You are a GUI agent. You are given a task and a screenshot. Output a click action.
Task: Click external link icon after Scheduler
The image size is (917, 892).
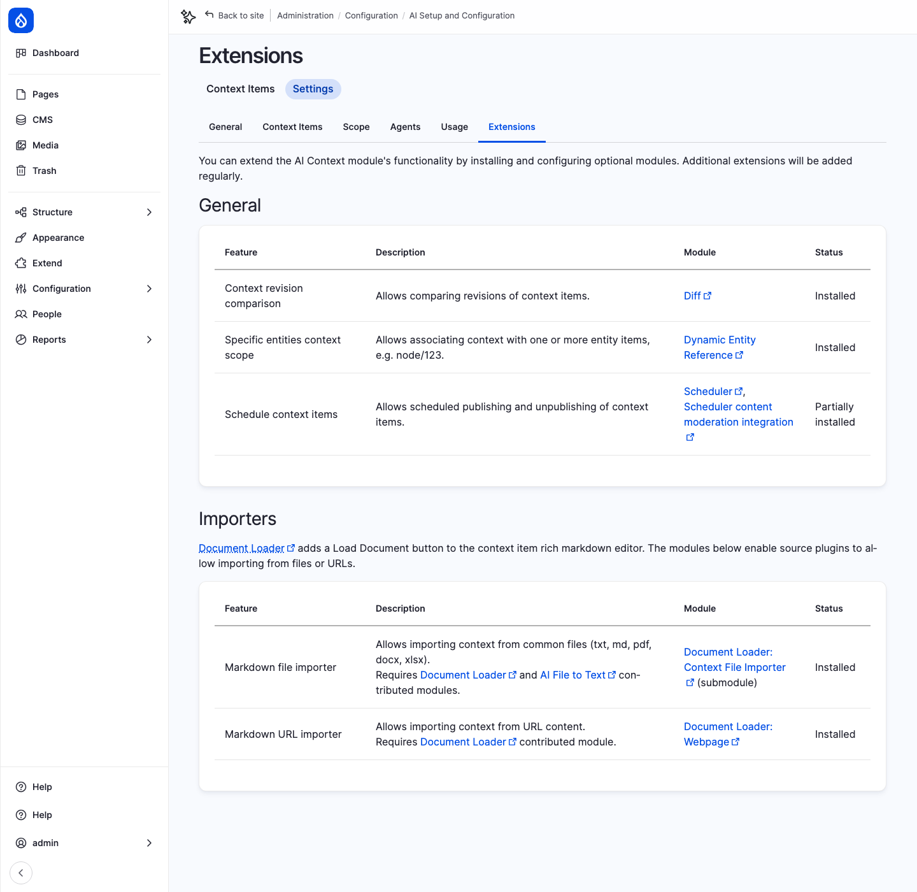[739, 391]
